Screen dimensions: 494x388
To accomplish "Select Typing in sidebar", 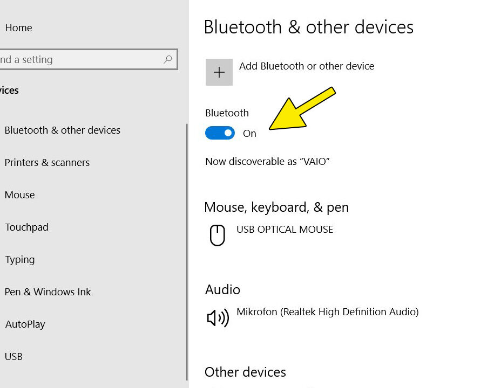I will point(20,260).
